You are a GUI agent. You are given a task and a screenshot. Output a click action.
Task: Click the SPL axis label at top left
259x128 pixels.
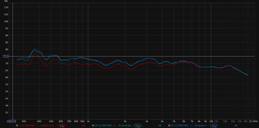[x=6, y=2]
